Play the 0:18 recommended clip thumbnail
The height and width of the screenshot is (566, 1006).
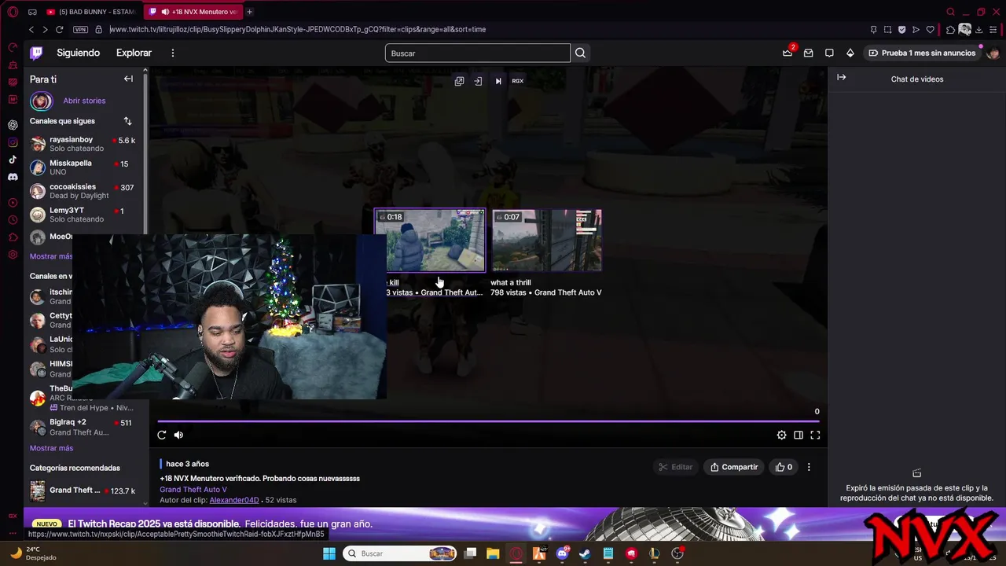click(x=430, y=240)
